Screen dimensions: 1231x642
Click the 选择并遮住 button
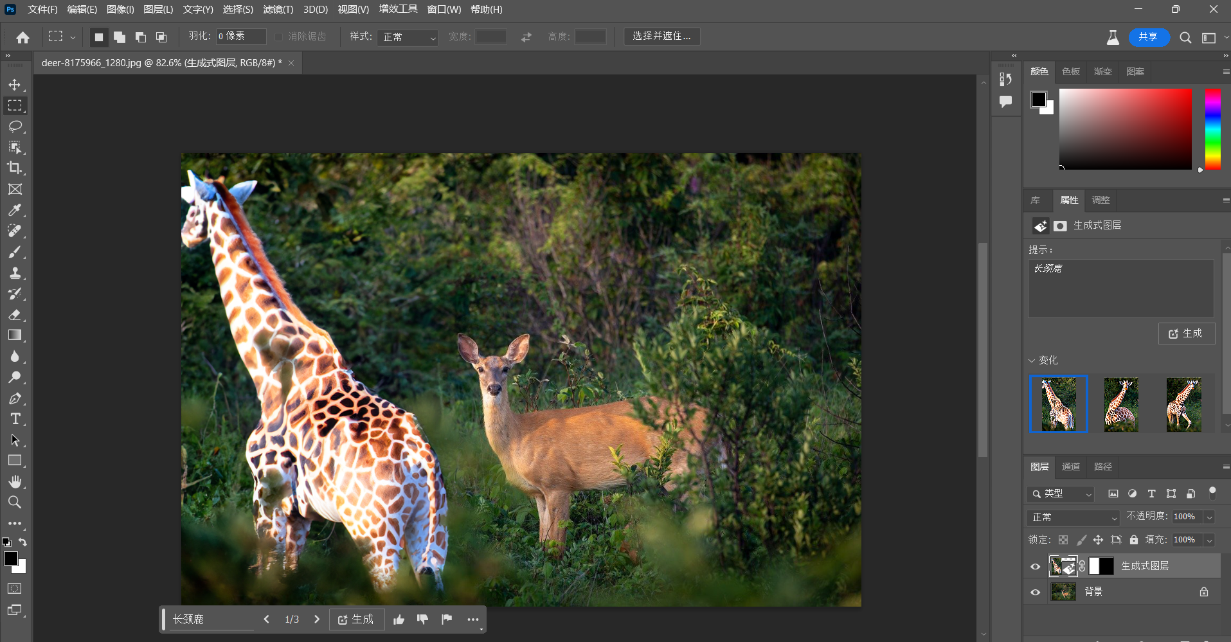(x=661, y=36)
